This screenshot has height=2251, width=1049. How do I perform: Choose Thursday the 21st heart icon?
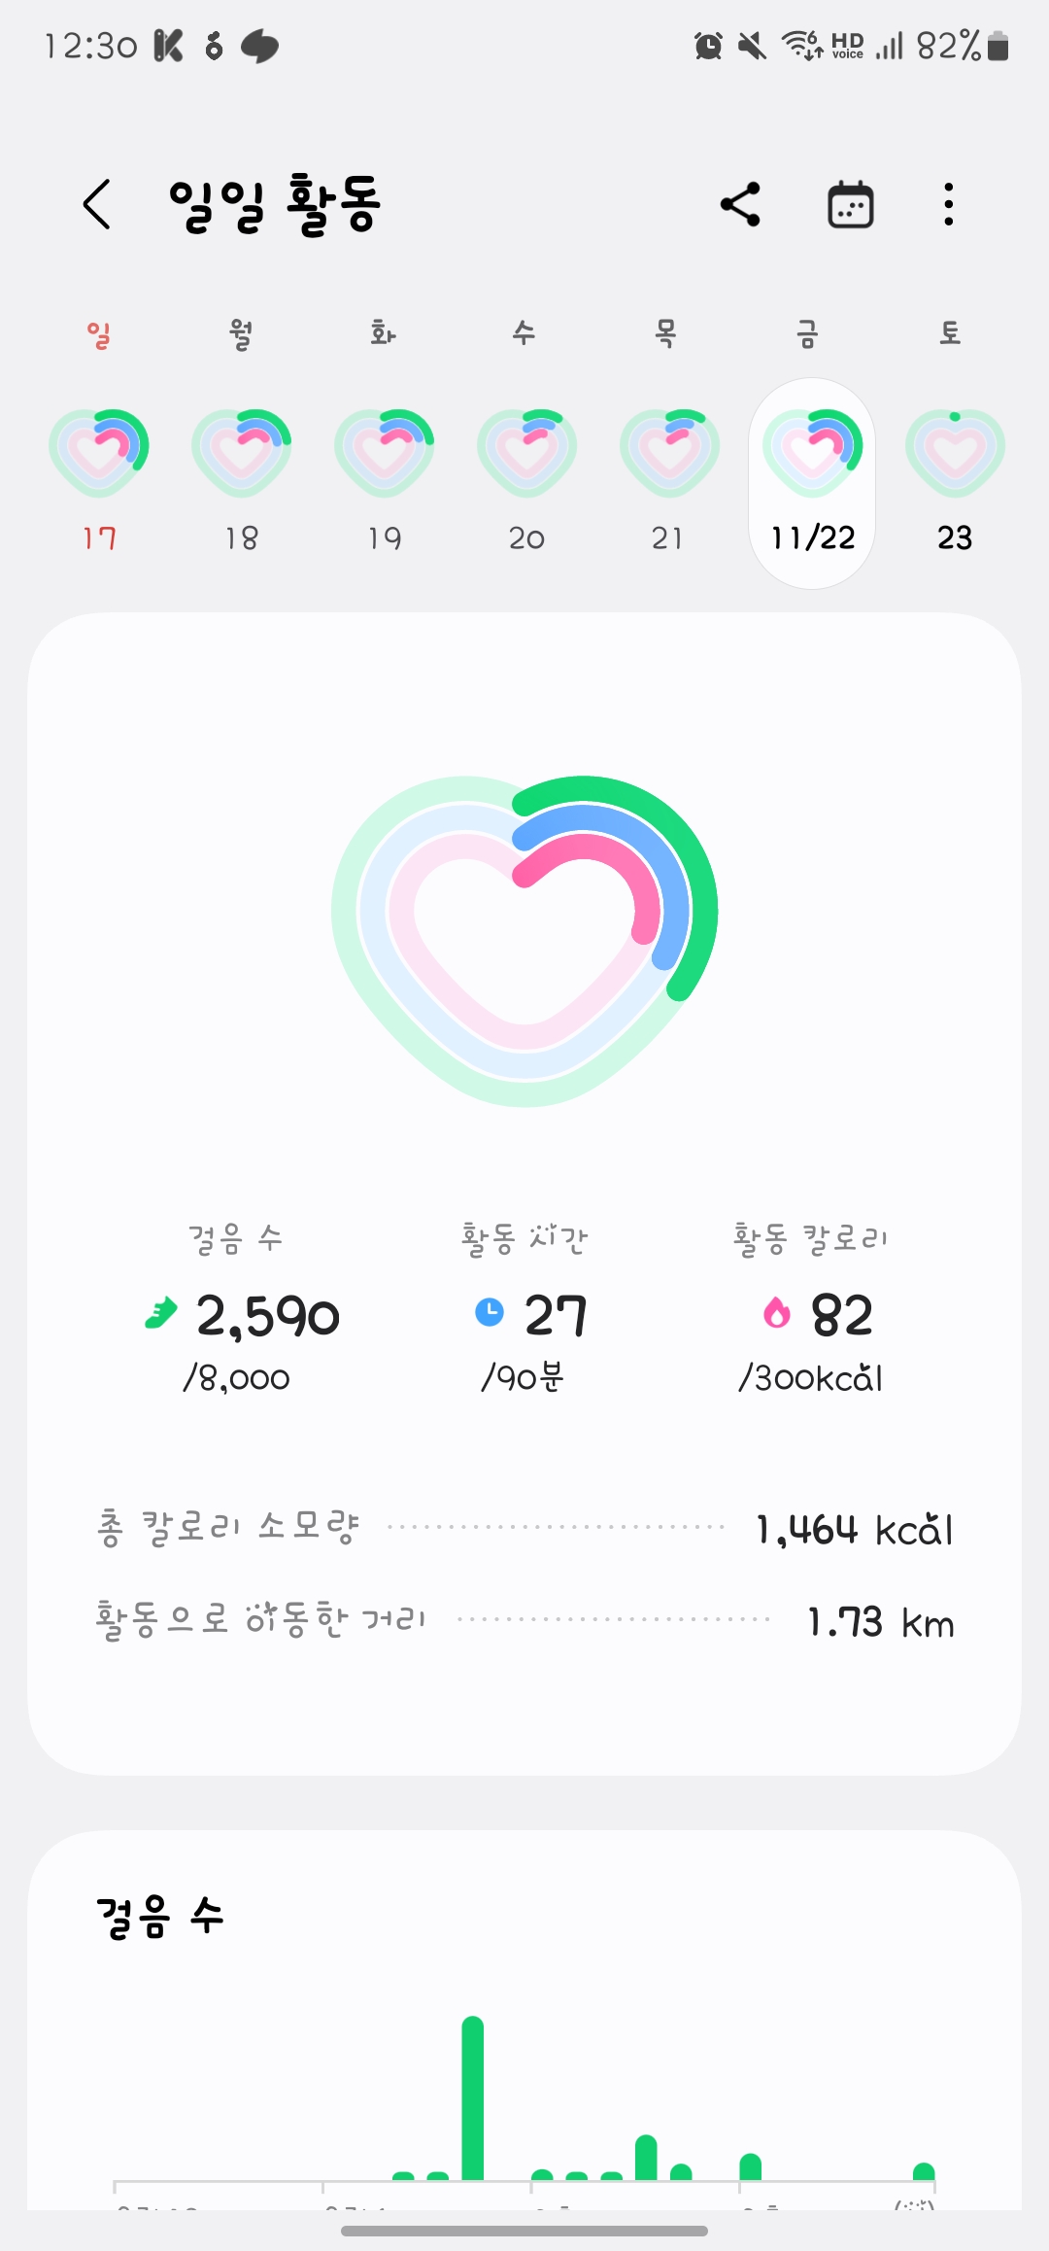pos(669,453)
